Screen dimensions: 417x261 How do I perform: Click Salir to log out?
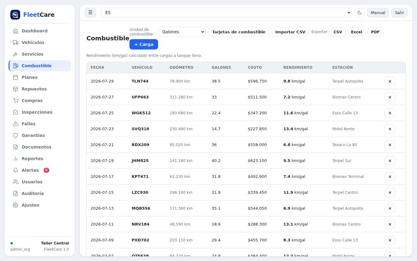[399, 13]
